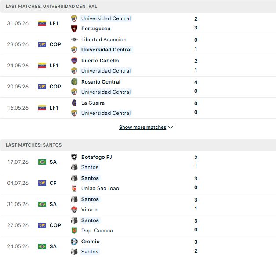Open the Portuguesa team link
The image size is (276, 257).
(x=96, y=29)
